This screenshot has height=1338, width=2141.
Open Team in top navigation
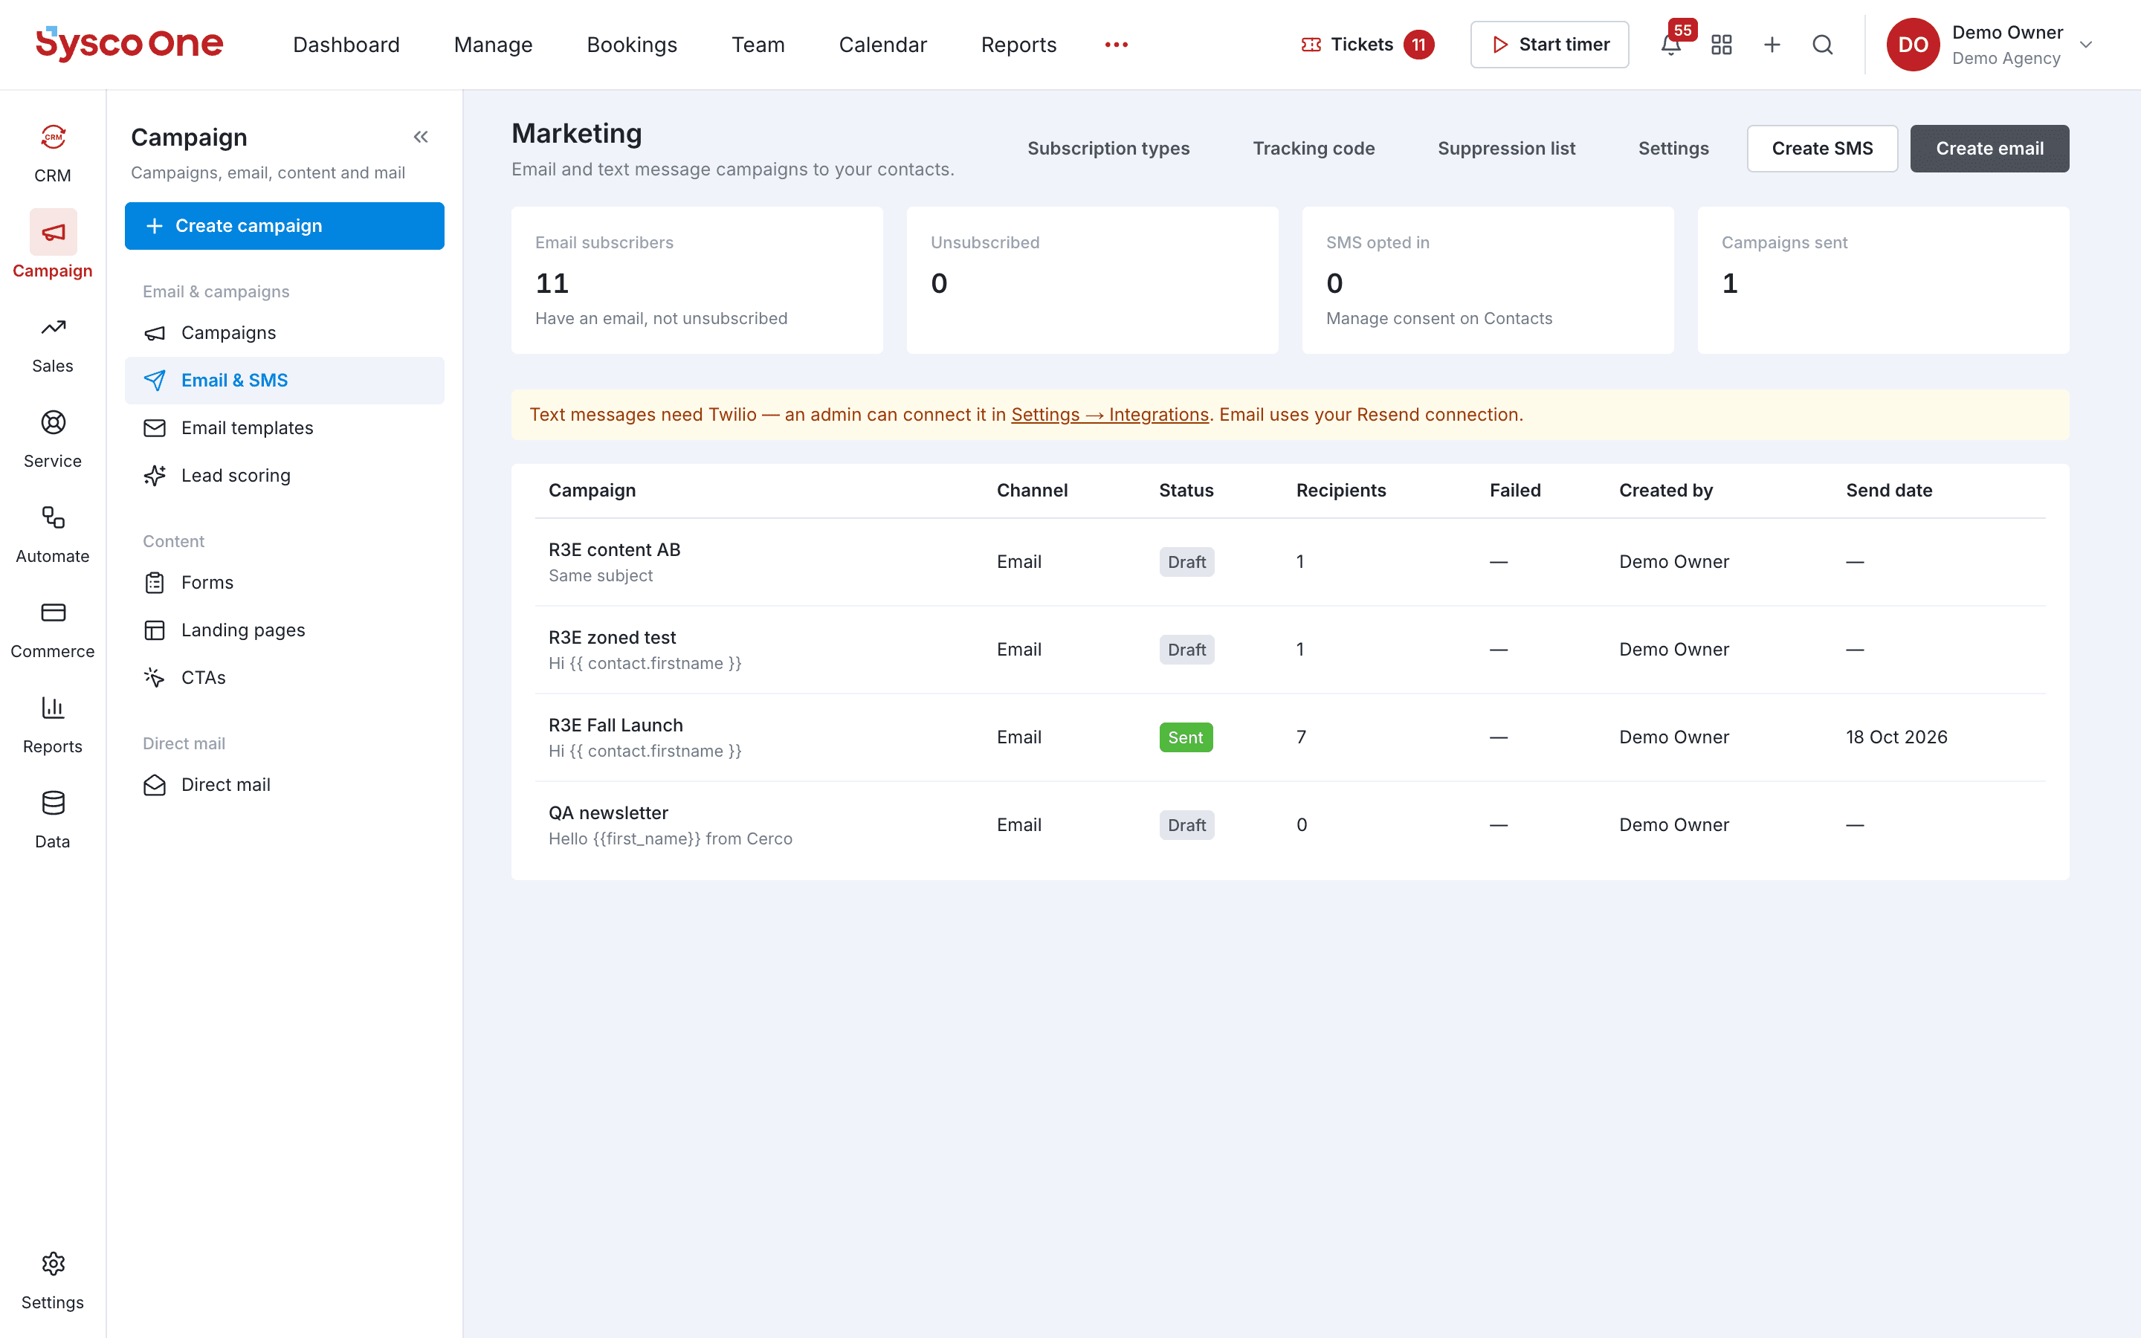pos(758,45)
